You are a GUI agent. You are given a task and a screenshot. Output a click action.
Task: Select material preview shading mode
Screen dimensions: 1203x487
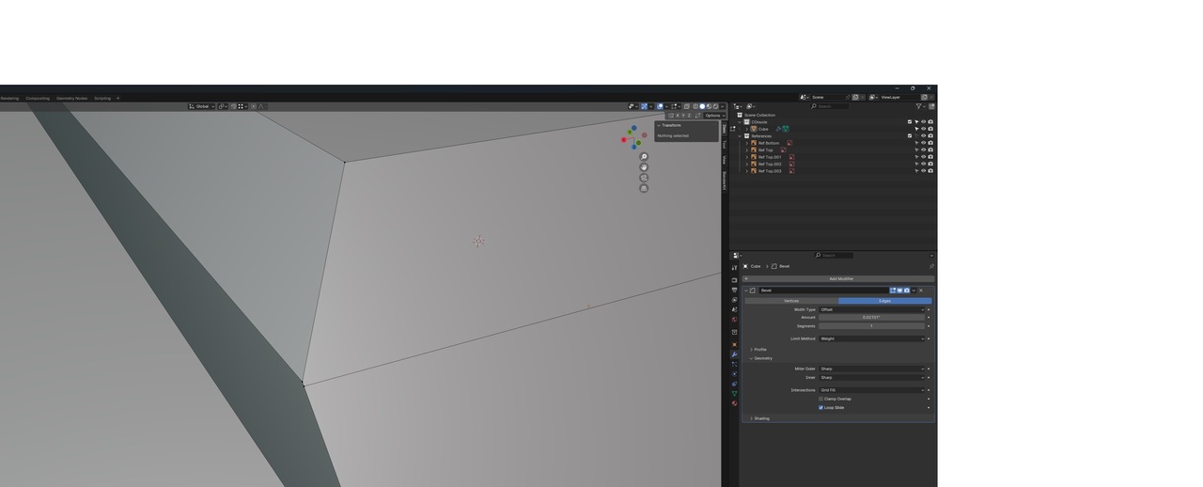[x=709, y=106]
